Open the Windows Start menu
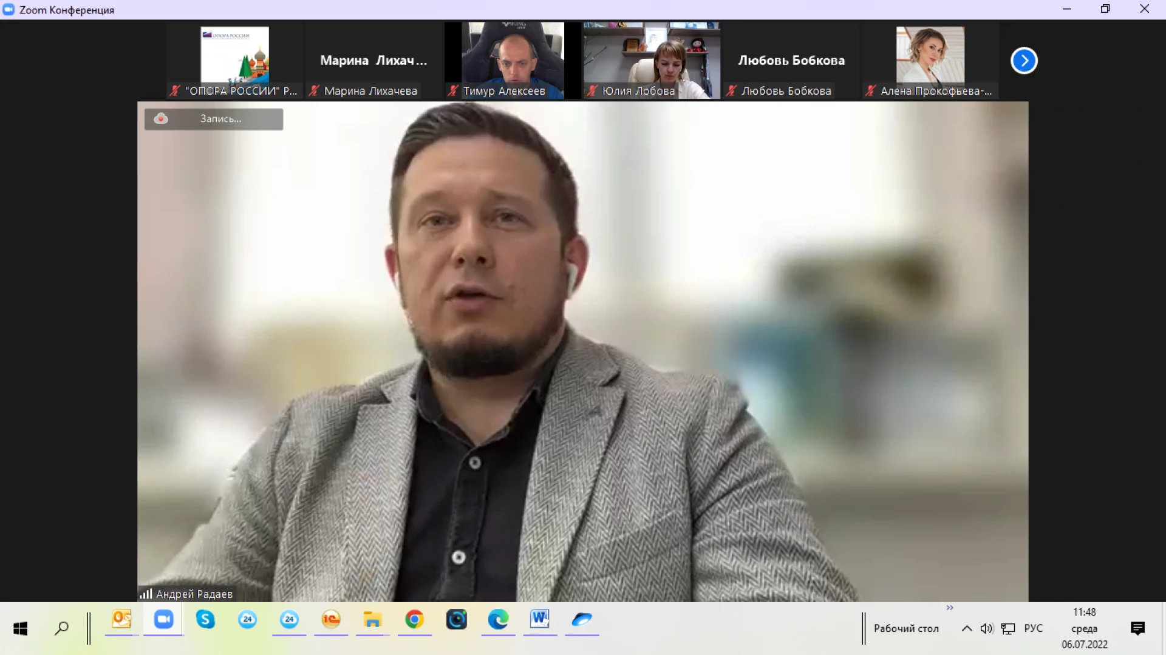 pyautogui.click(x=20, y=629)
